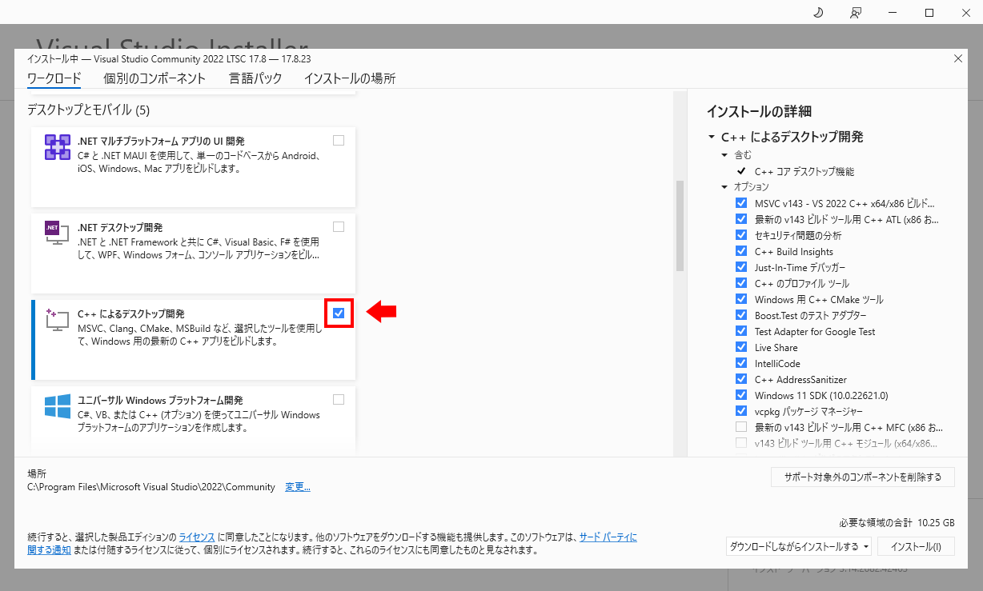Select the インストールの場所 tab
Image resolution: width=983 pixels, height=591 pixels.
pos(350,78)
